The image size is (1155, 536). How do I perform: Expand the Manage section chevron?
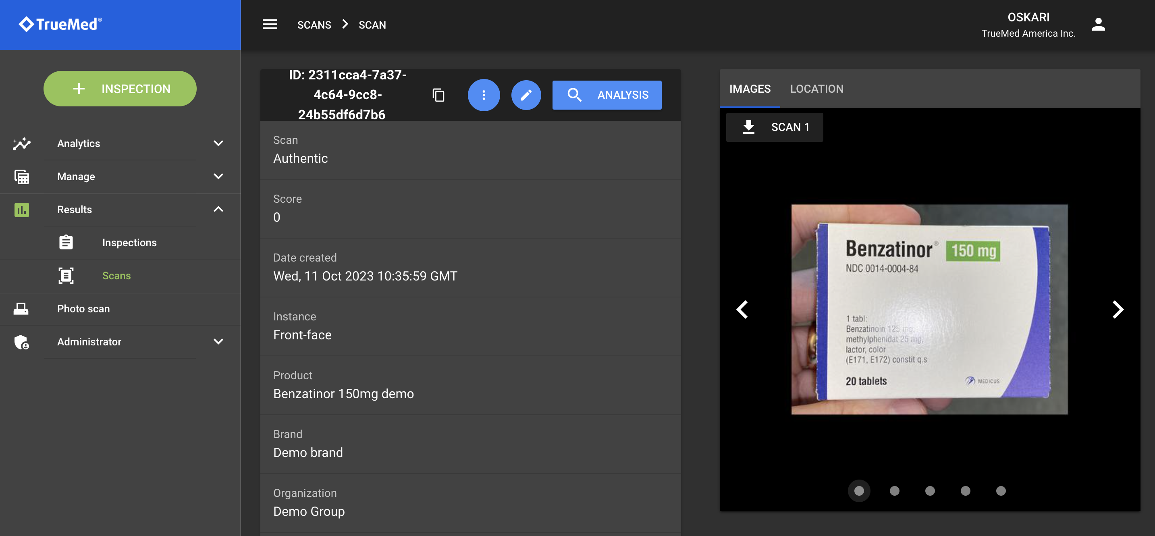(x=218, y=177)
